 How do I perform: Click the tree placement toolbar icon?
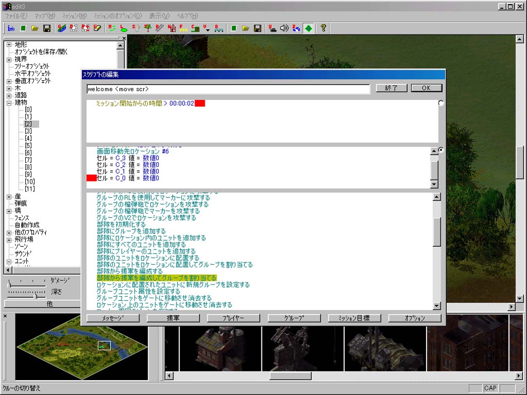tap(148, 28)
